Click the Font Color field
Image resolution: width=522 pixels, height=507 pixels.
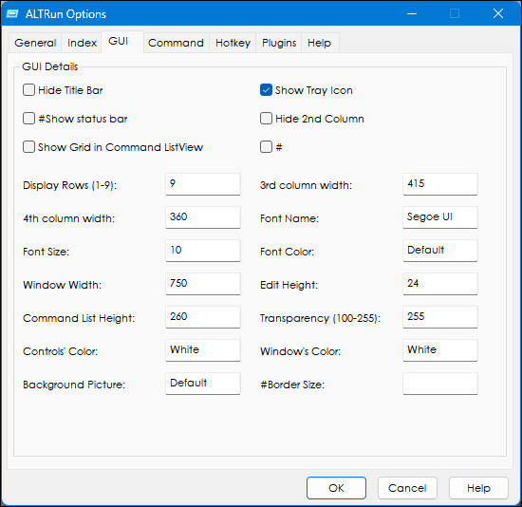440,251
